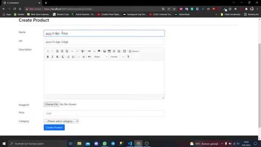Open the Rosetta Code bookmark

click(x=61, y=15)
